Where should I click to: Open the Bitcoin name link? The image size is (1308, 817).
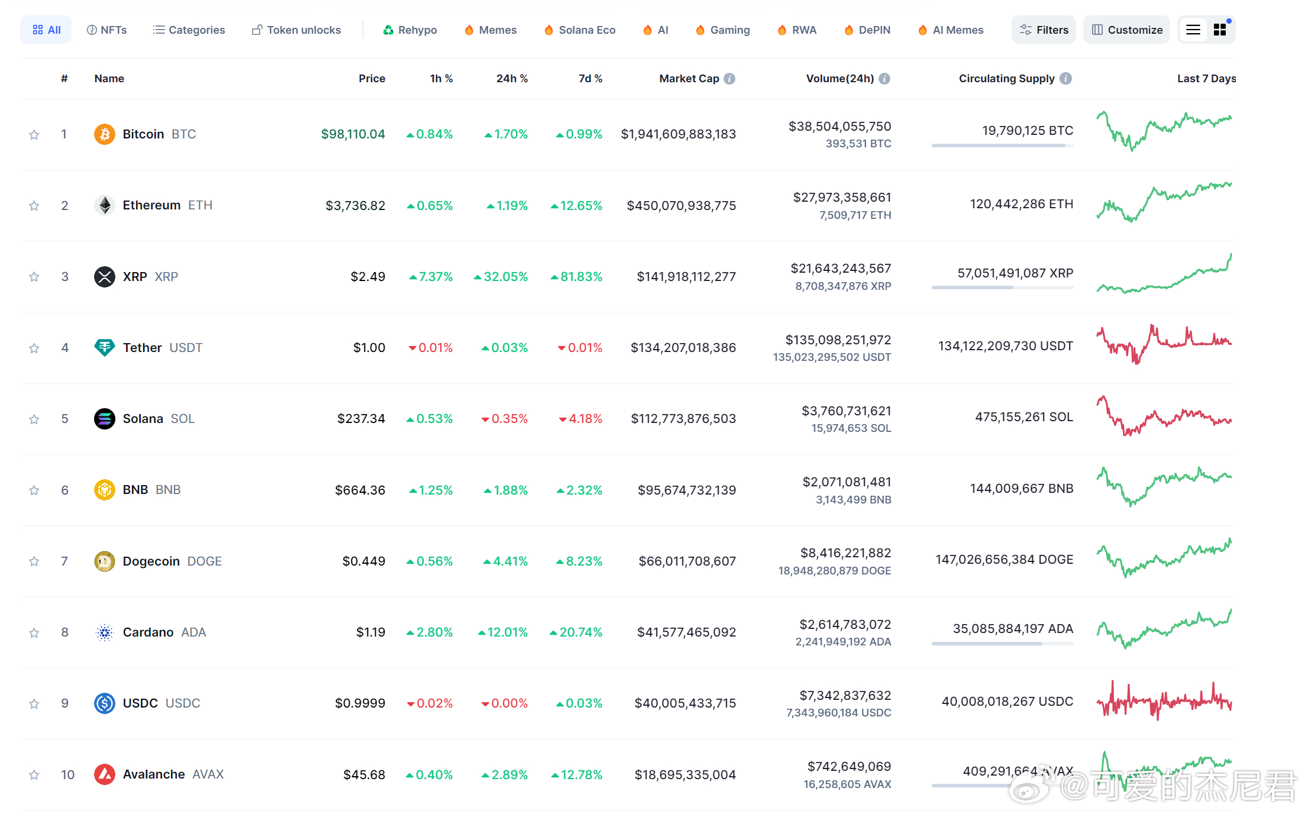143,134
